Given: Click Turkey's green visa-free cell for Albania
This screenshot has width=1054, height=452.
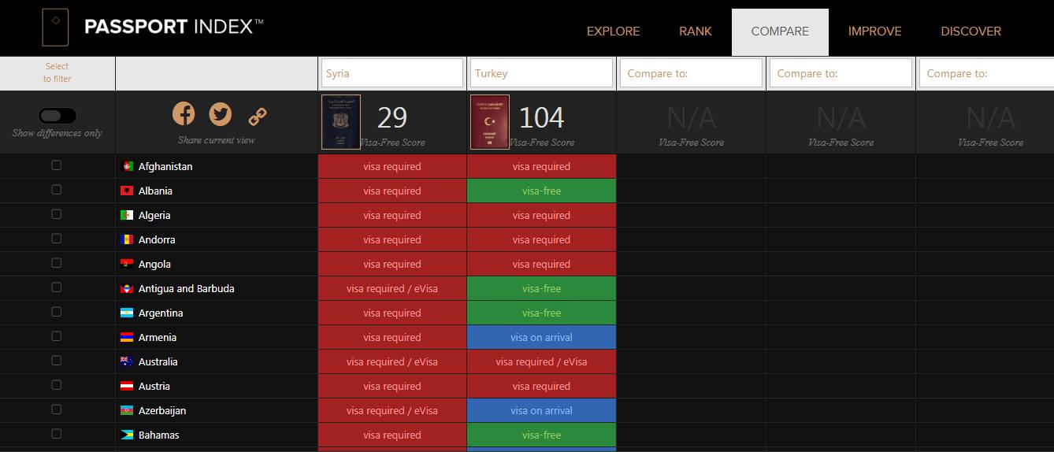Looking at the screenshot, I should click(x=542, y=191).
